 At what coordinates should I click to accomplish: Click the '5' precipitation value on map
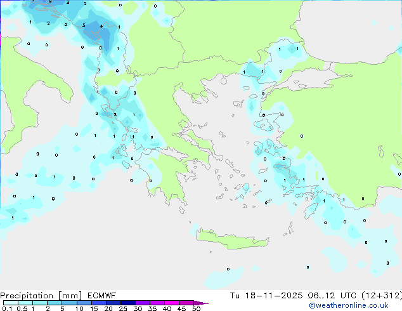coord(84,25)
